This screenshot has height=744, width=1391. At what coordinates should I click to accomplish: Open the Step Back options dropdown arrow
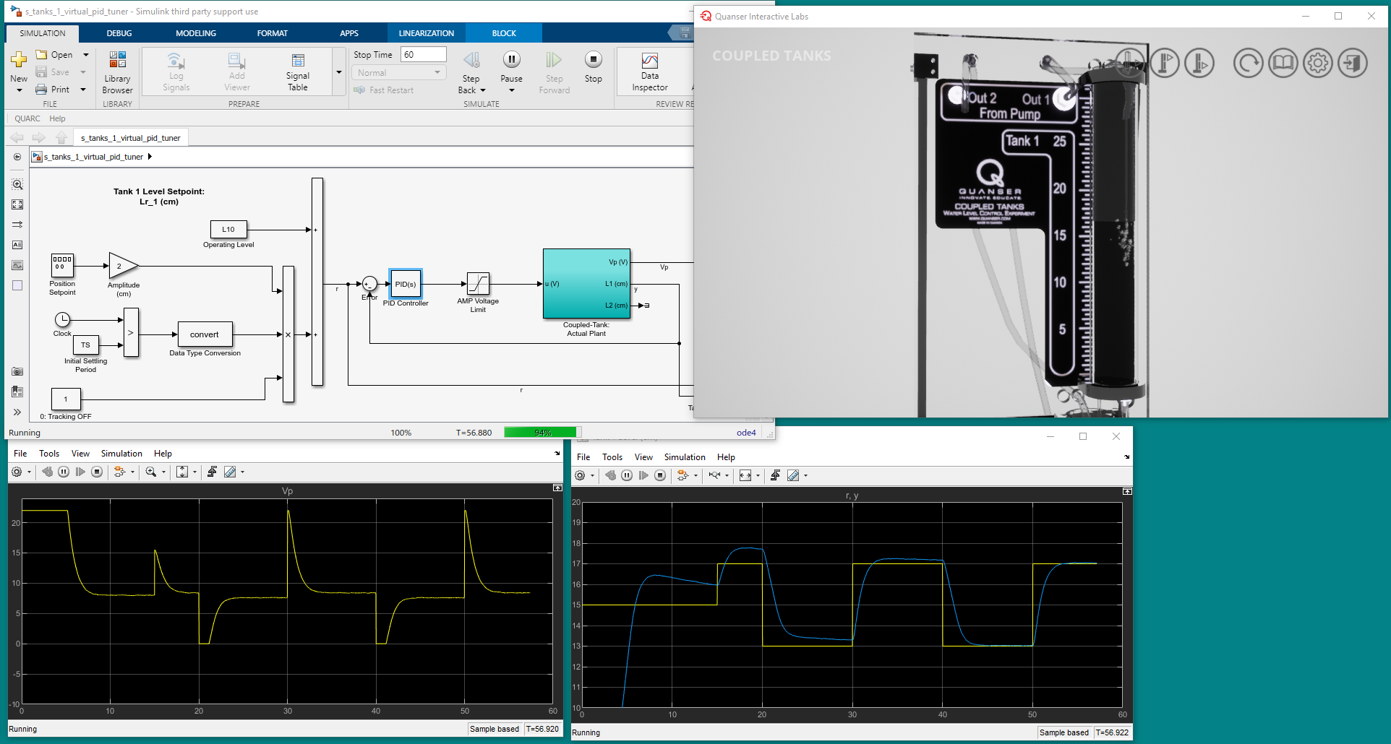pyautogui.click(x=483, y=91)
